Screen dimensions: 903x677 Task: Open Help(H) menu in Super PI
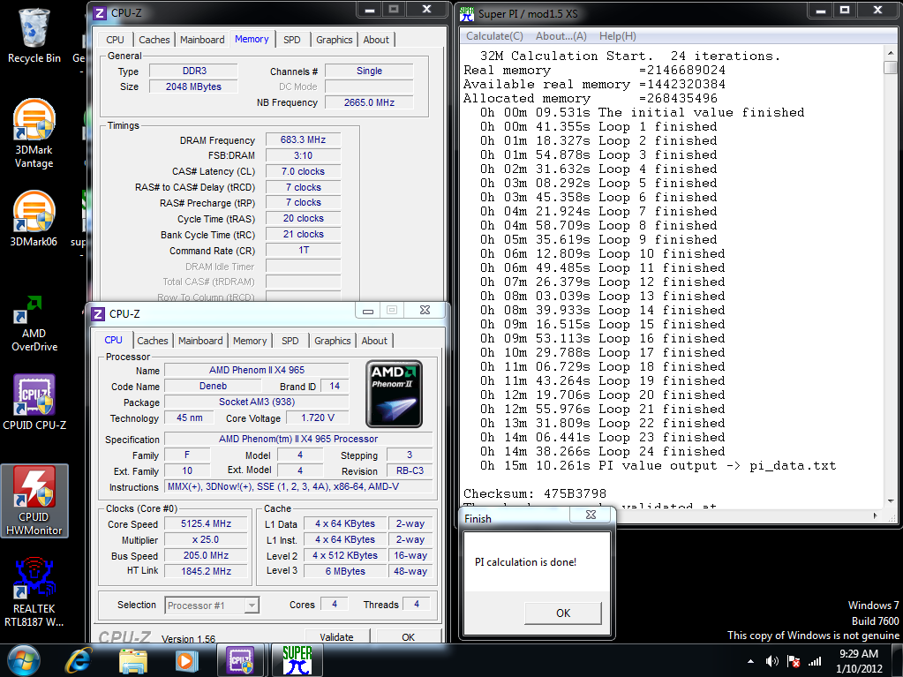[617, 35]
